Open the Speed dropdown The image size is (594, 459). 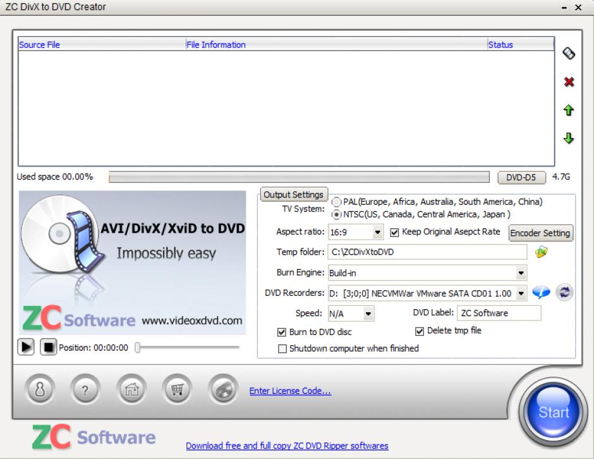click(368, 314)
